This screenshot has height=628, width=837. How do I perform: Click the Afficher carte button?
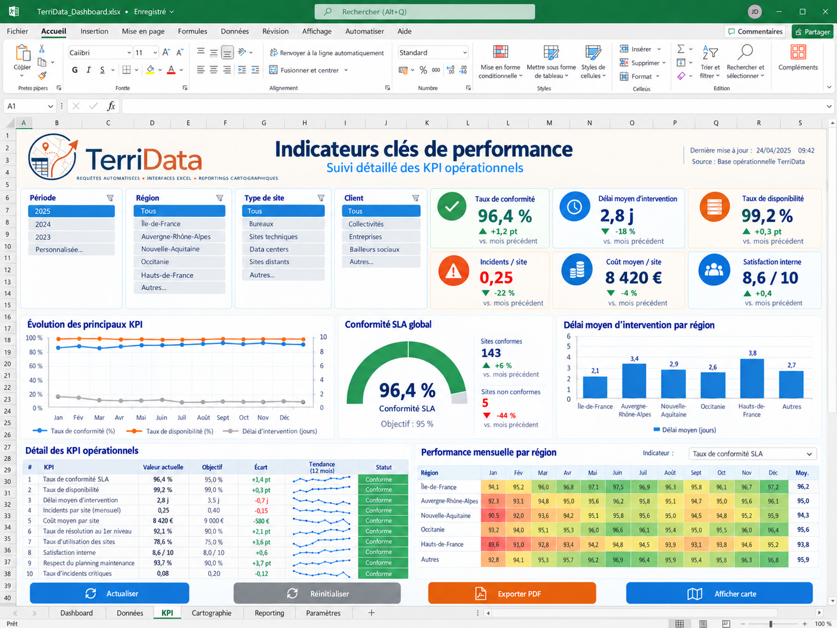(720, 593)
